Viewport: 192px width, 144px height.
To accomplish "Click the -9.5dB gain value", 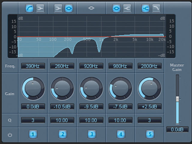I will click(x=91, y=107).
